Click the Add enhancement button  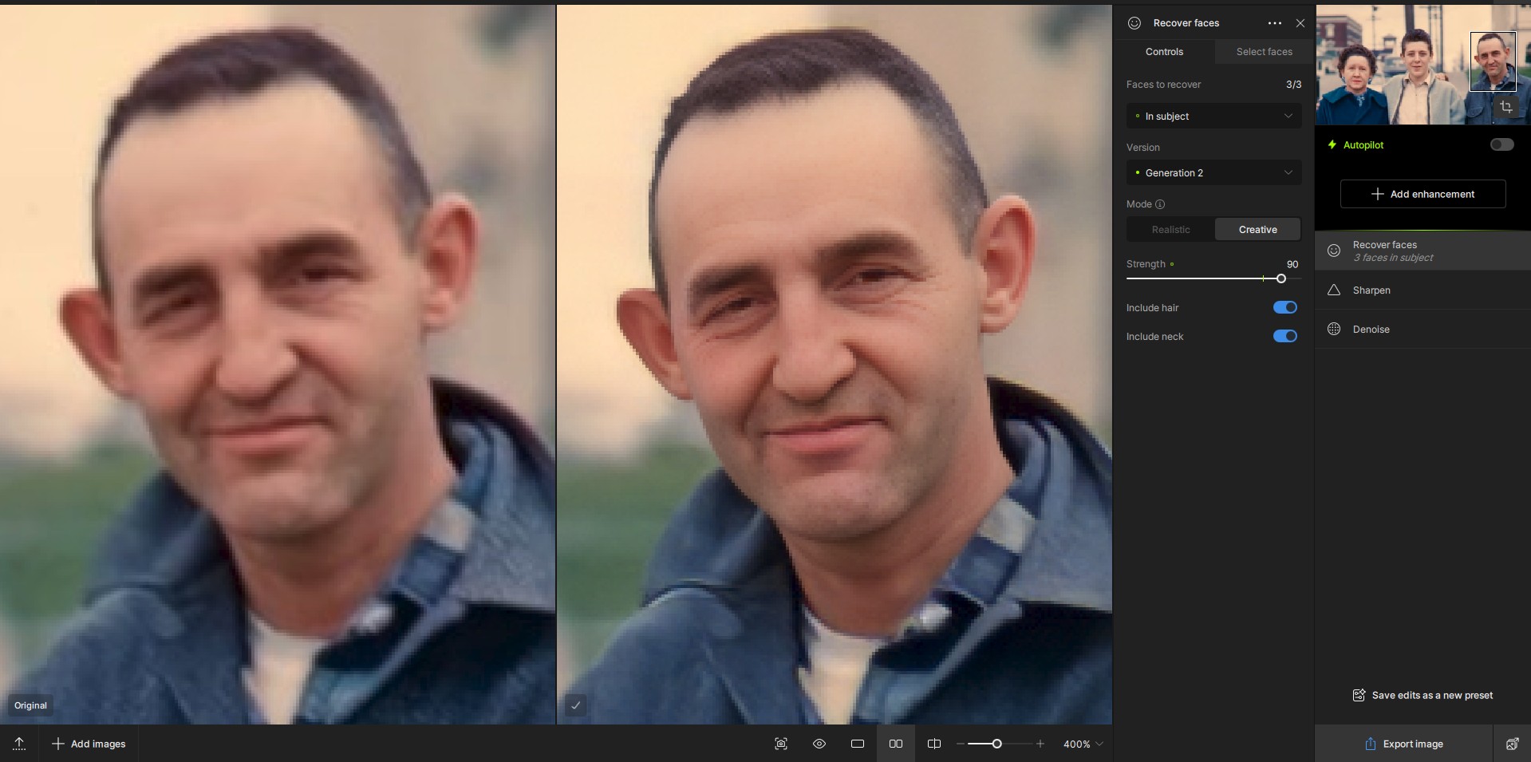(1422, 194)
